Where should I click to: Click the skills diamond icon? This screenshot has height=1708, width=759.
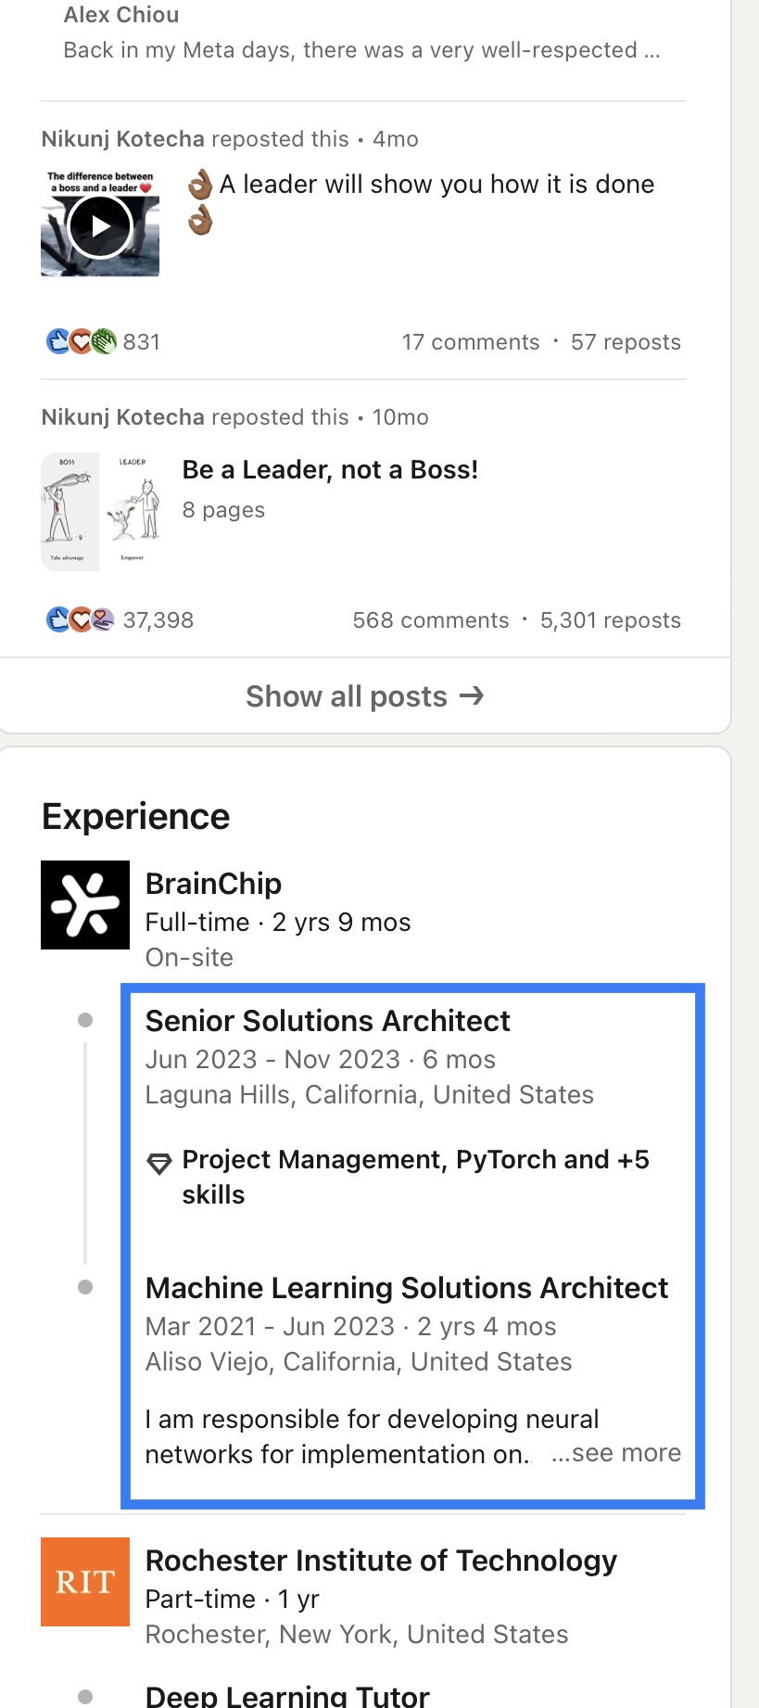point(159,1162)
